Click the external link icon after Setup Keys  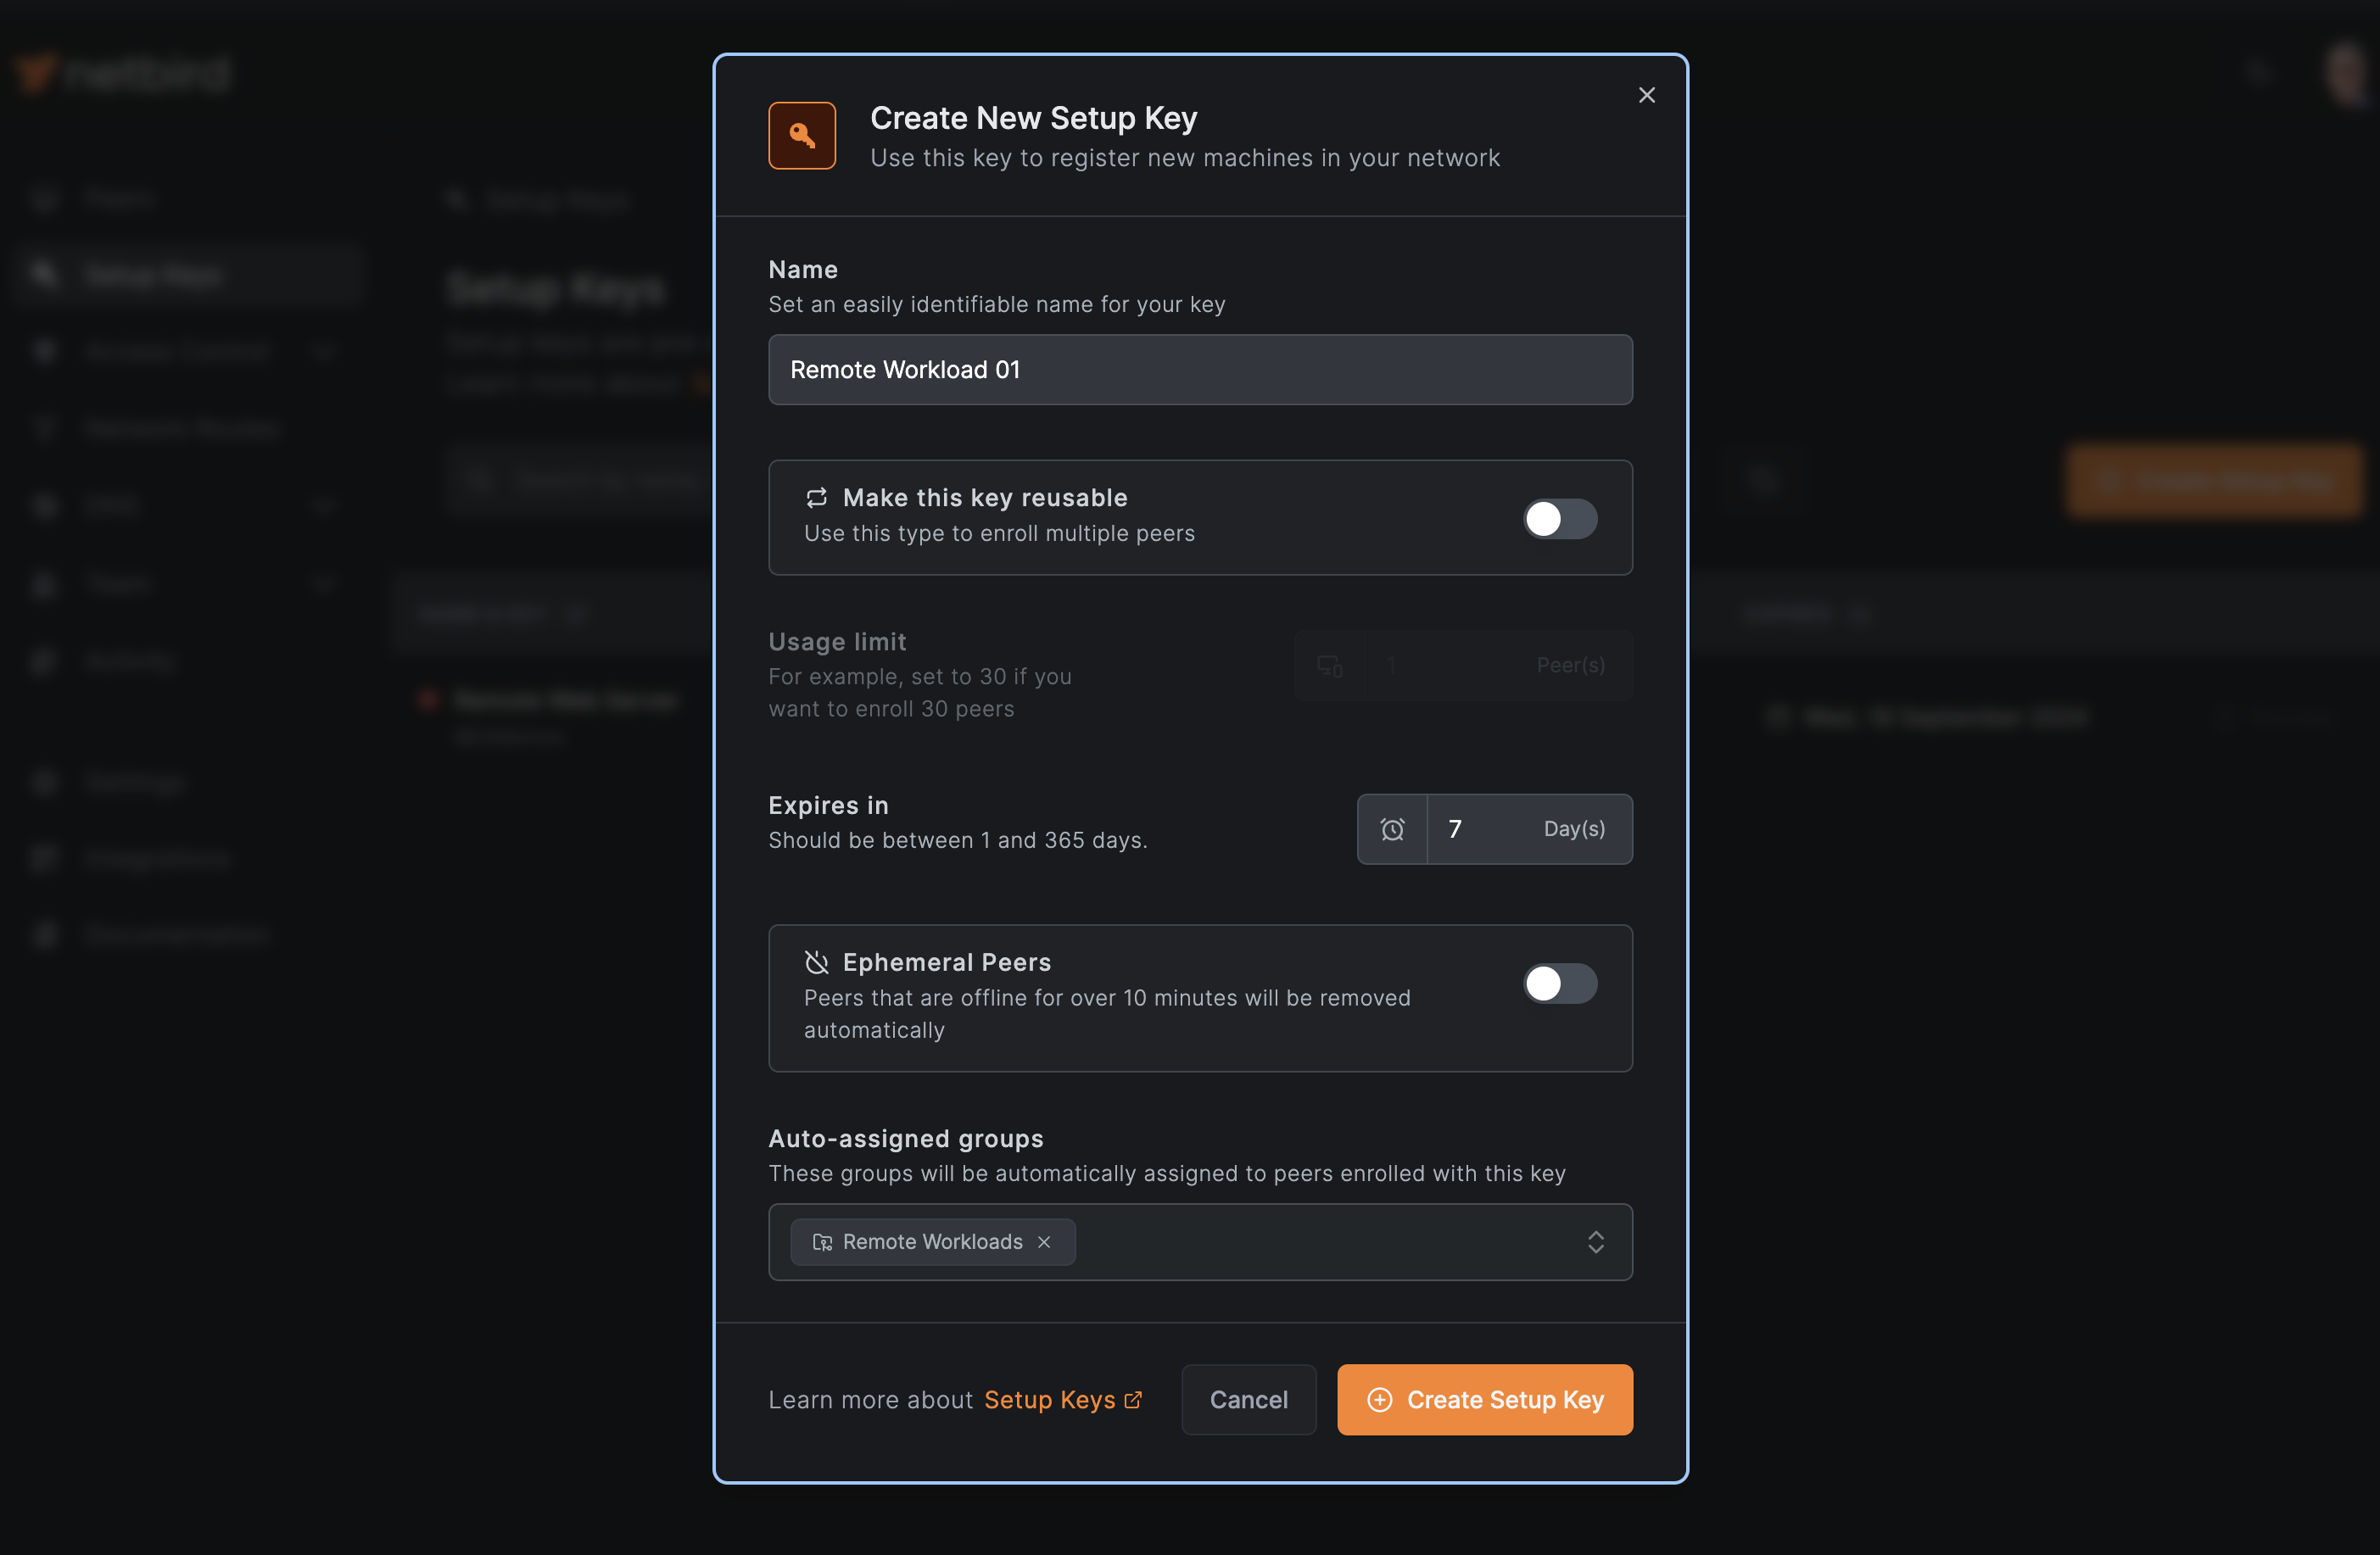(1133, 1398)
